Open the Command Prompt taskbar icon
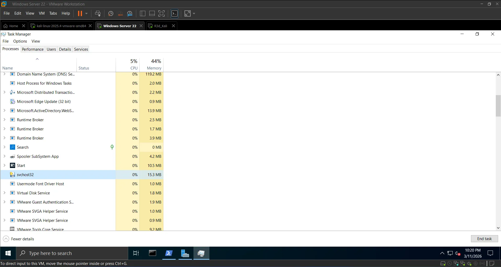 152,253
